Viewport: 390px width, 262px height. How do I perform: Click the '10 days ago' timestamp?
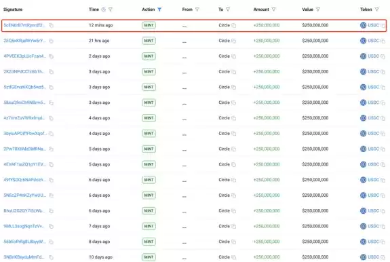pyautogui.click(x=100, y=257)
